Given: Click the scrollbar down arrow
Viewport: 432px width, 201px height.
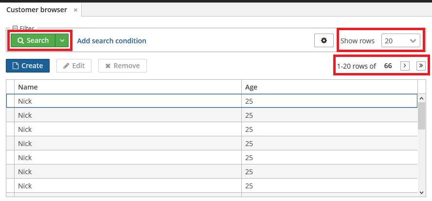Looking at the screenshot, I should tap(421, 192).
